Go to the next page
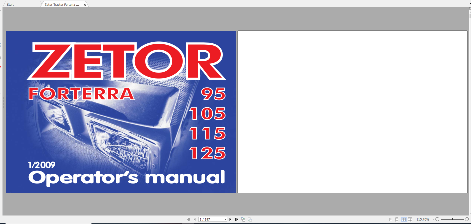 (x=230, y=219)
